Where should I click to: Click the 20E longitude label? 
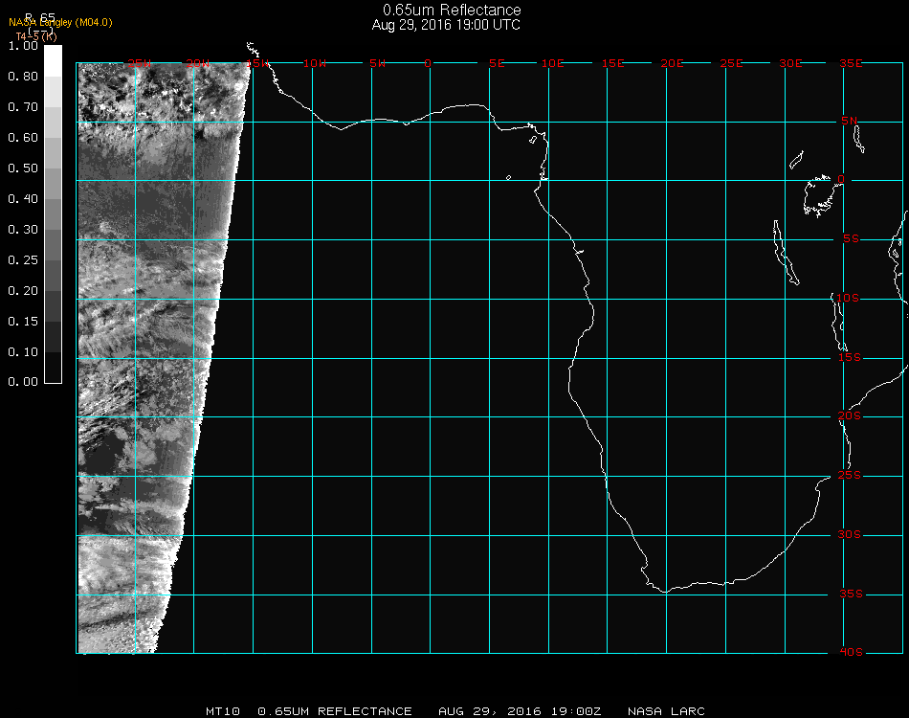[x=672, y=63]
